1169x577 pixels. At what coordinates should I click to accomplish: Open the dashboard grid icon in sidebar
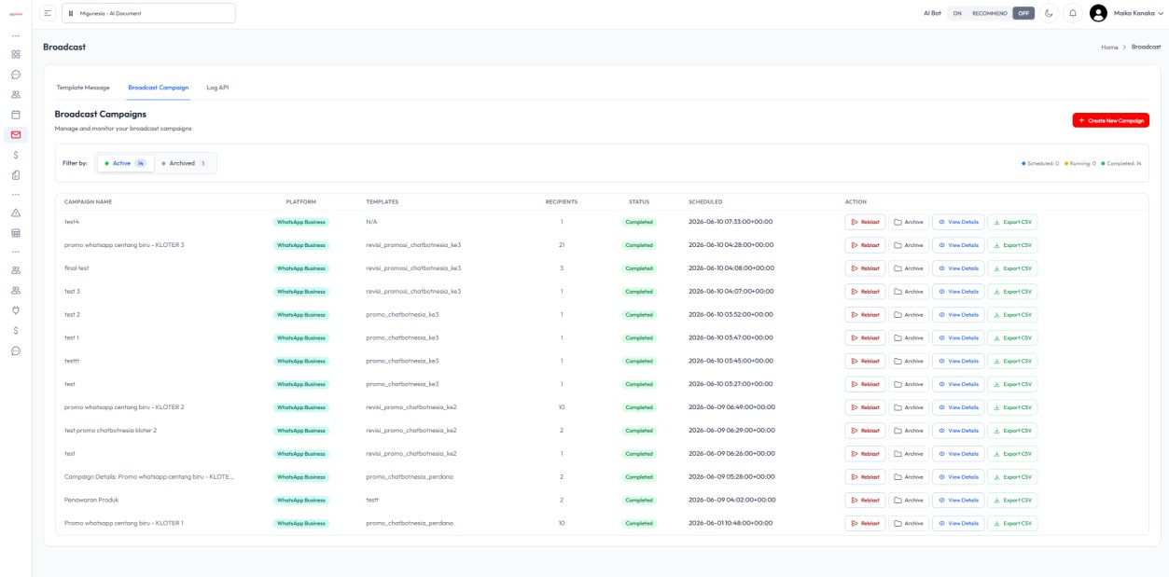(16, 54)
